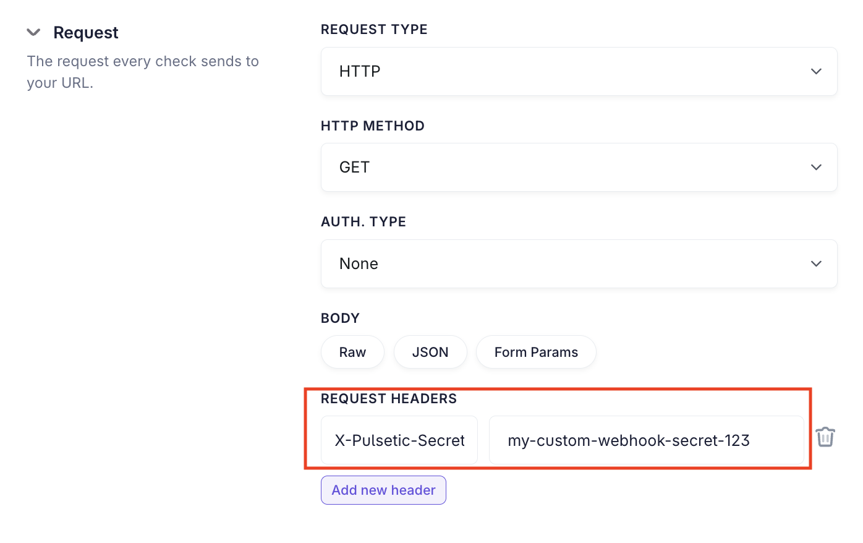Click the arrow icon in Auth. Type field
Screen dimensions: 863x543
(816, 263)
